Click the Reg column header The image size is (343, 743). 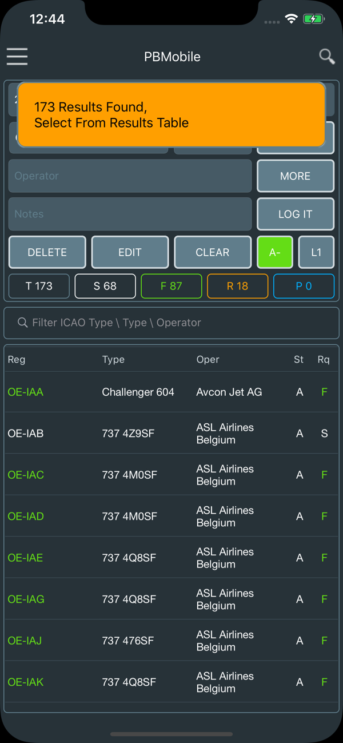(17, 360)
